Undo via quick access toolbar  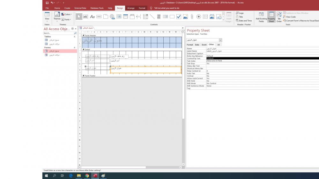(x=52, y=3)
